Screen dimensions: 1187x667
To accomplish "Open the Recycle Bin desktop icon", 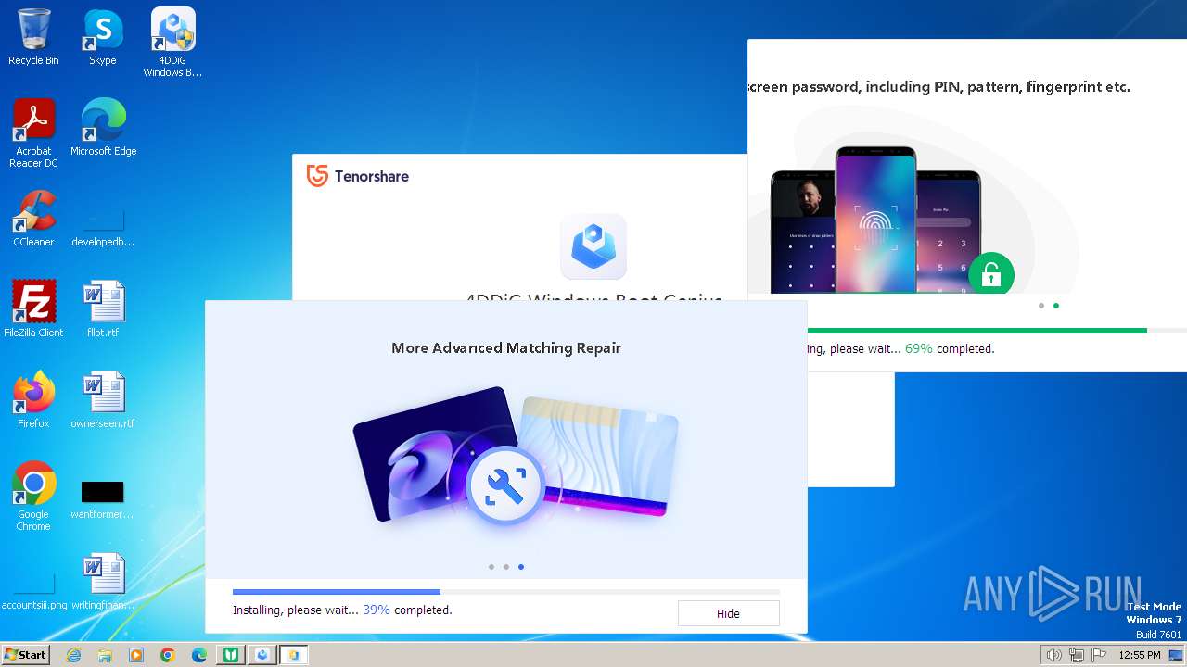I will pos(33,37).
